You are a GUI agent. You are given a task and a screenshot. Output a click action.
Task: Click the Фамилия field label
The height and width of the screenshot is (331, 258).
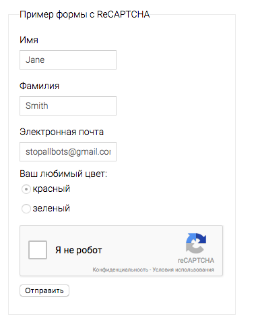[39, 86]
